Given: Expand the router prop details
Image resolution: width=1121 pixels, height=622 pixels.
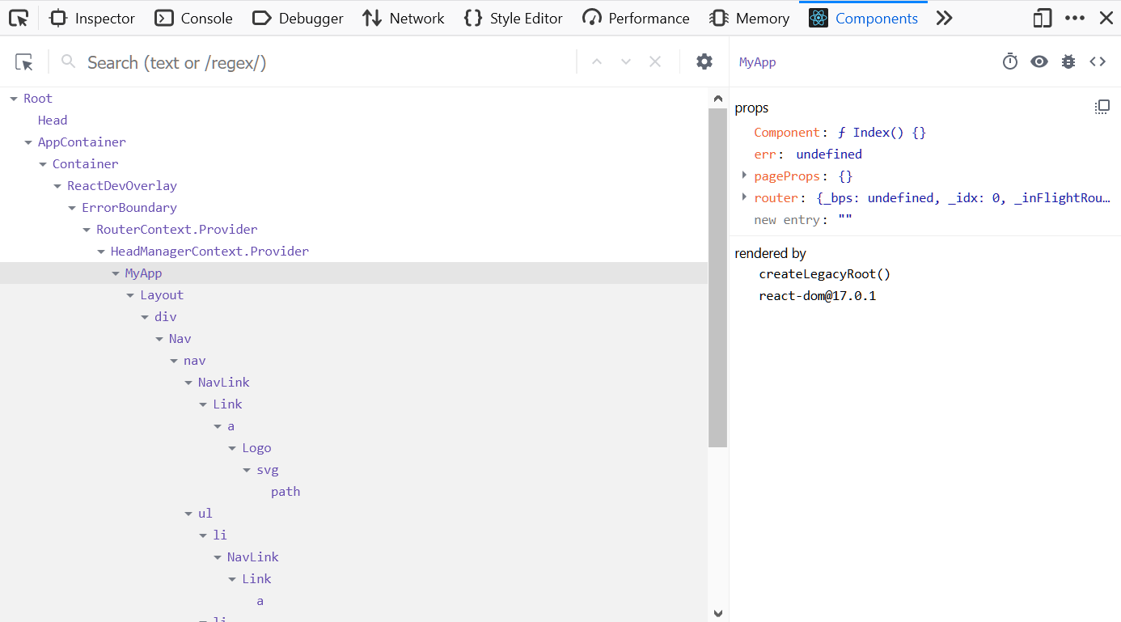Looking at the screenshot, I should point(743,197).
